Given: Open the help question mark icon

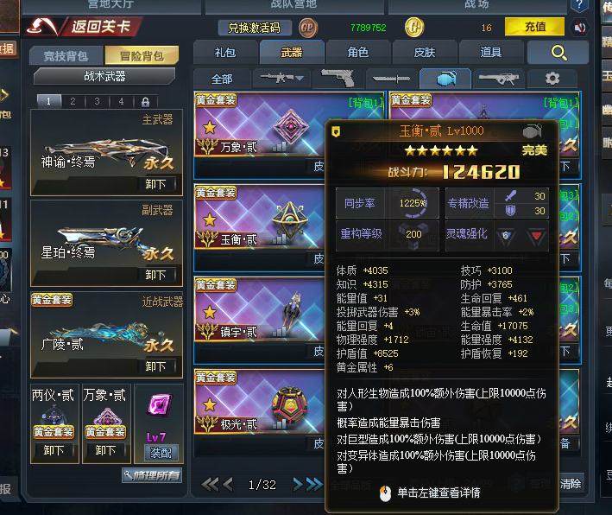Looking at the screenshot, I should [579, 5].
